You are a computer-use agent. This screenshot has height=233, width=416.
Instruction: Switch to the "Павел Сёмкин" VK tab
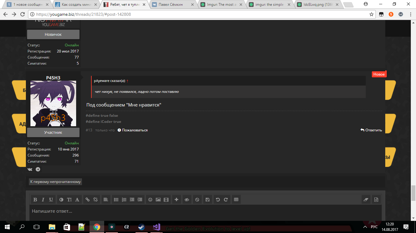coord(173,5)
